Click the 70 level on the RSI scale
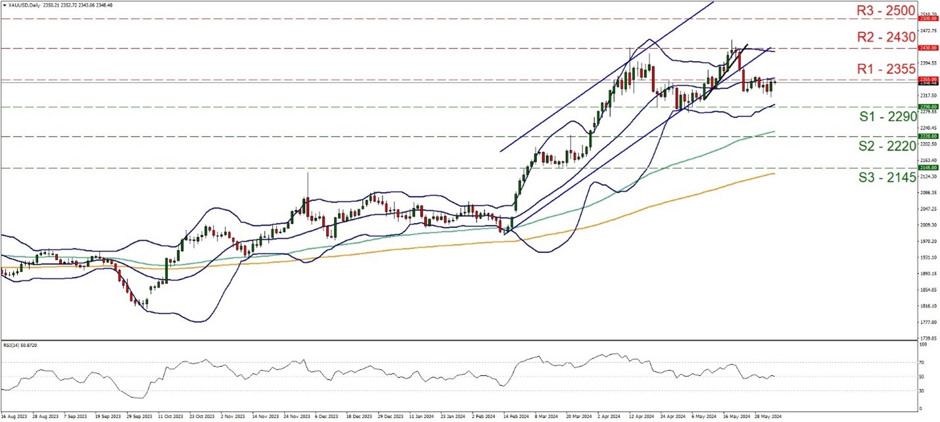 [x=922, y=362]
